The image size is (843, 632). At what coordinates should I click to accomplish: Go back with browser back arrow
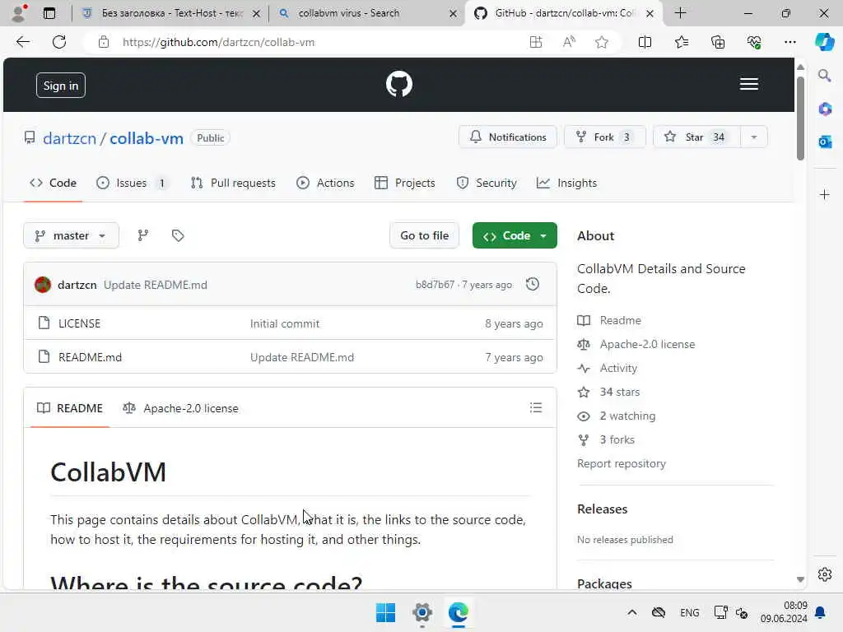coord(22,42)
